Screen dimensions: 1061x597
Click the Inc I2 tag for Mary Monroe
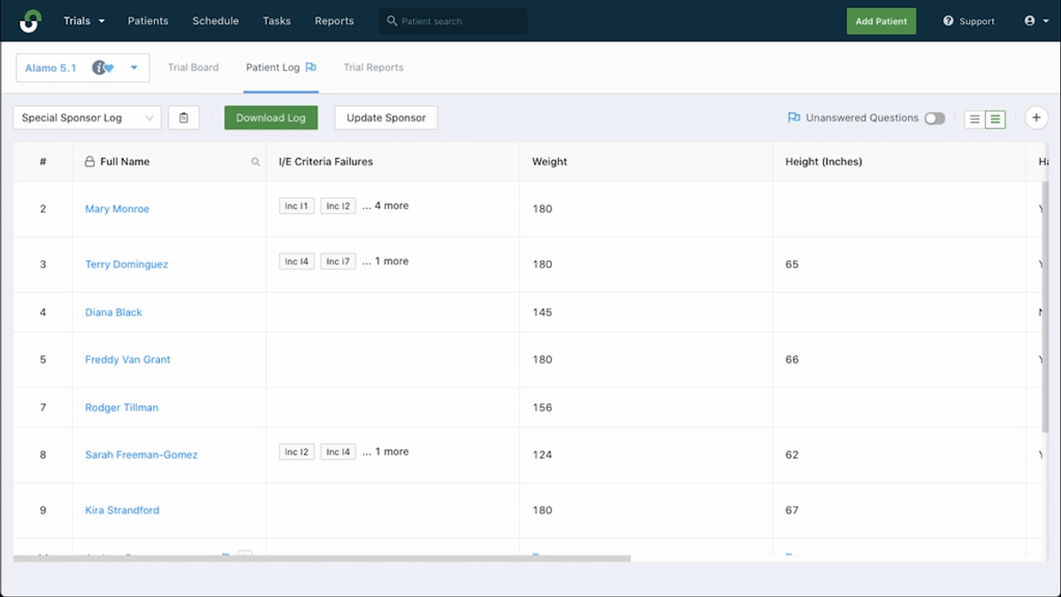338,206
